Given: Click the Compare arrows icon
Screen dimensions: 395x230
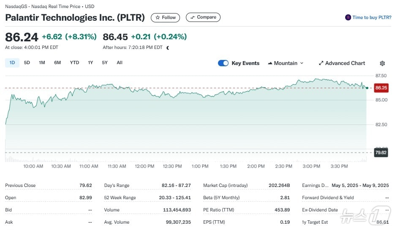Looking at the screenshot, I should [x=193, y=18].
